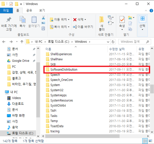Click the Properties checkmark icon in title bar
The height and width of the screenshot is (144, 154).
[x=11, y=4]
